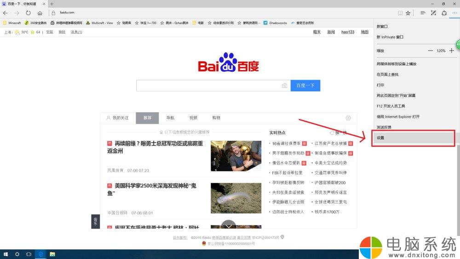Image resolution: width=460 pixels, height=259 pixels.
Task: Click the trophy news thumbnail
Action: click(x=236, y=156)
